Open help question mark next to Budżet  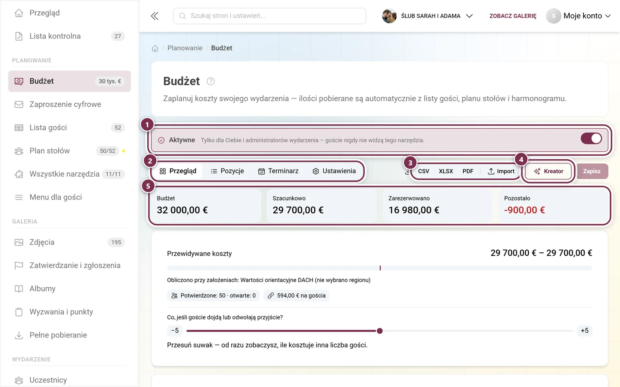[x=211, y=81]
